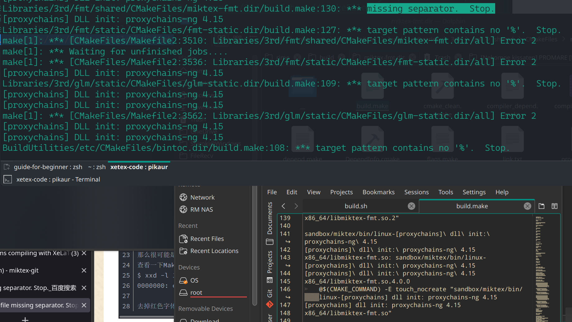Viewport: 572px width, 322px height.
Task: Switch to the build.make tab
Action: pos(472,206)
